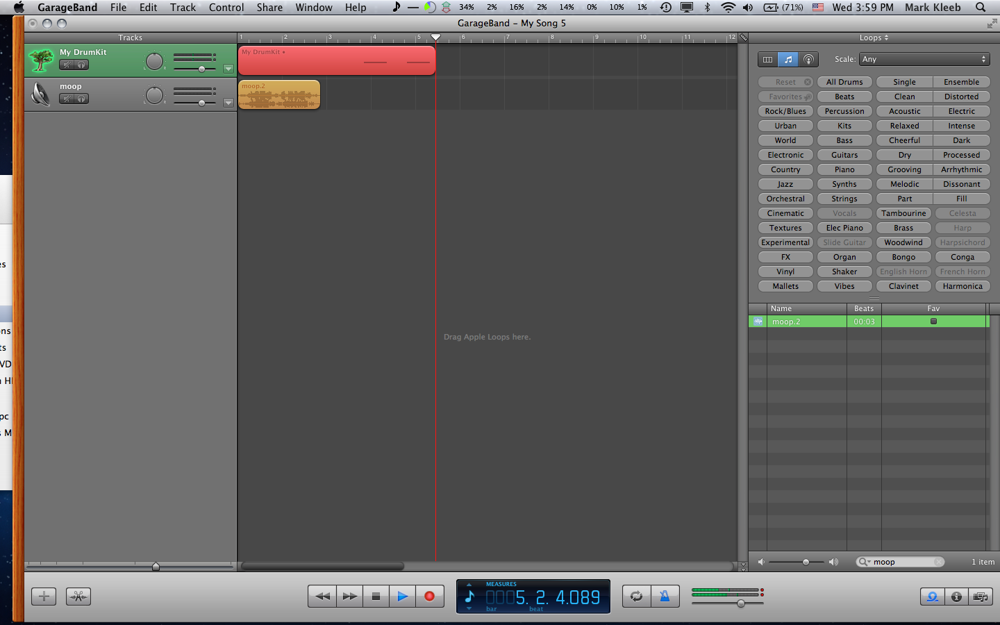Click the My DrumKit pan knob

[x=154, y=61]
